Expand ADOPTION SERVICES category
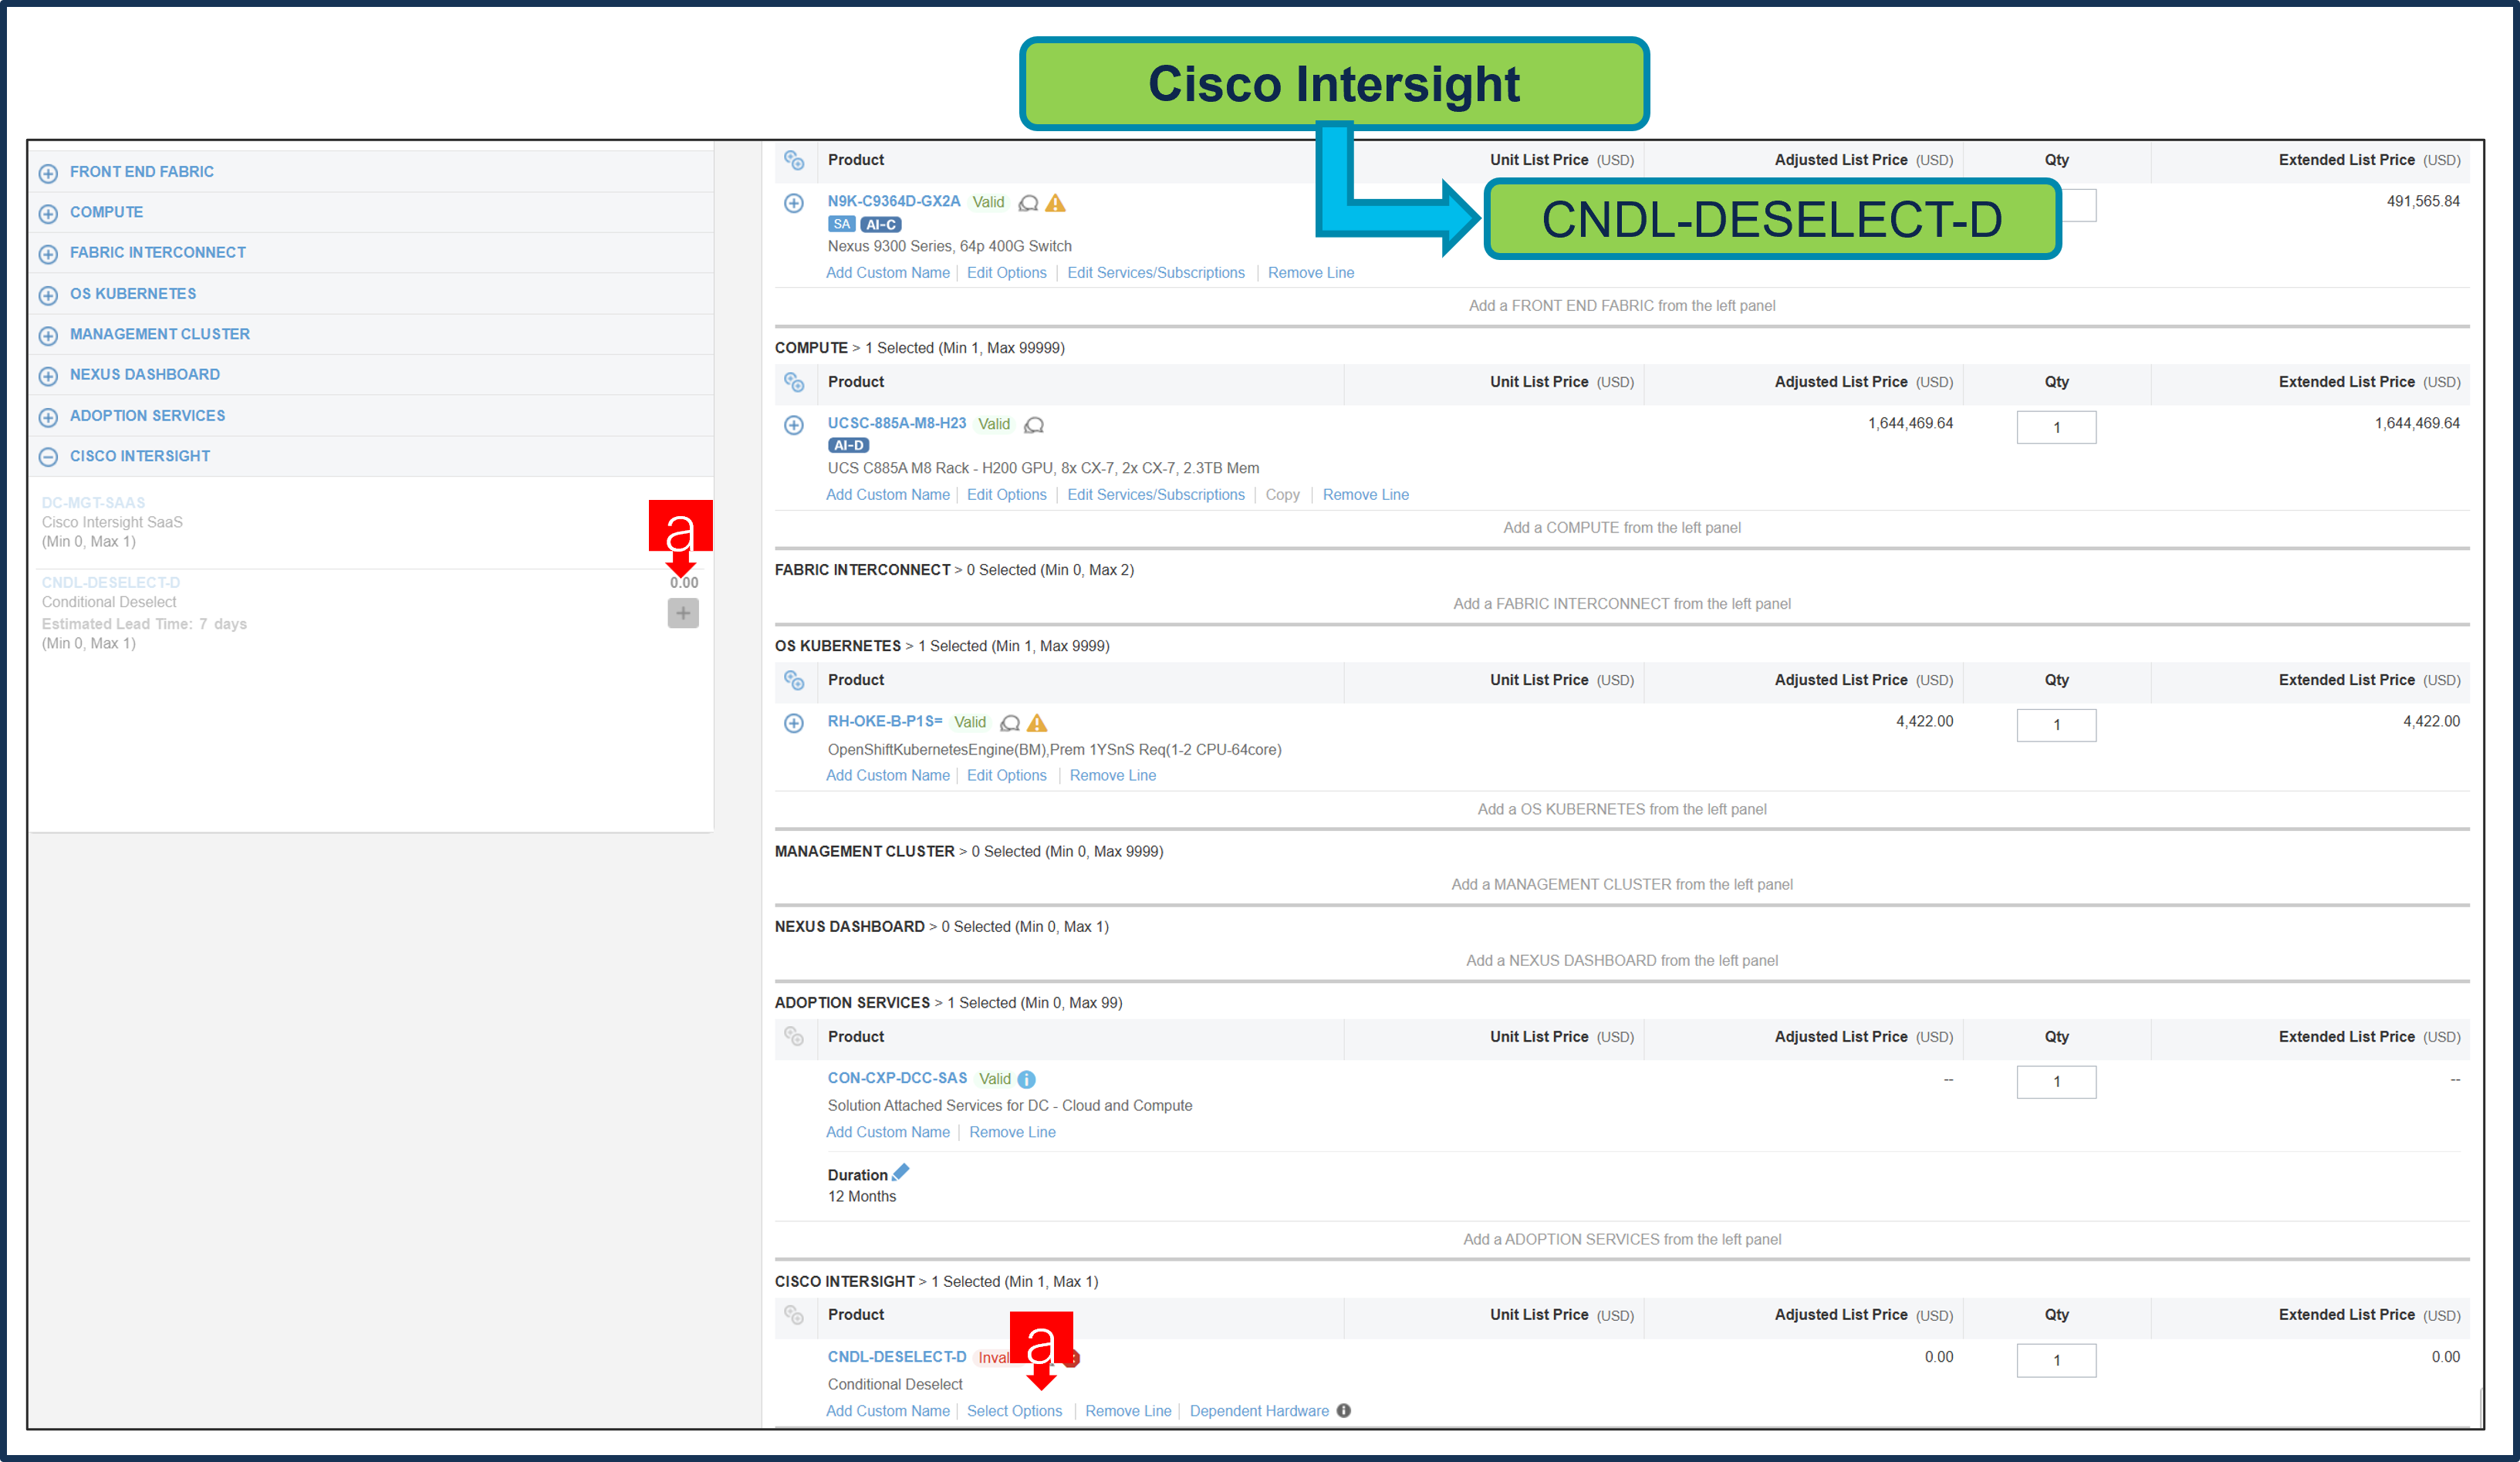The width and height of the screenshot is (2520, 1462). (x=48, y=417)
